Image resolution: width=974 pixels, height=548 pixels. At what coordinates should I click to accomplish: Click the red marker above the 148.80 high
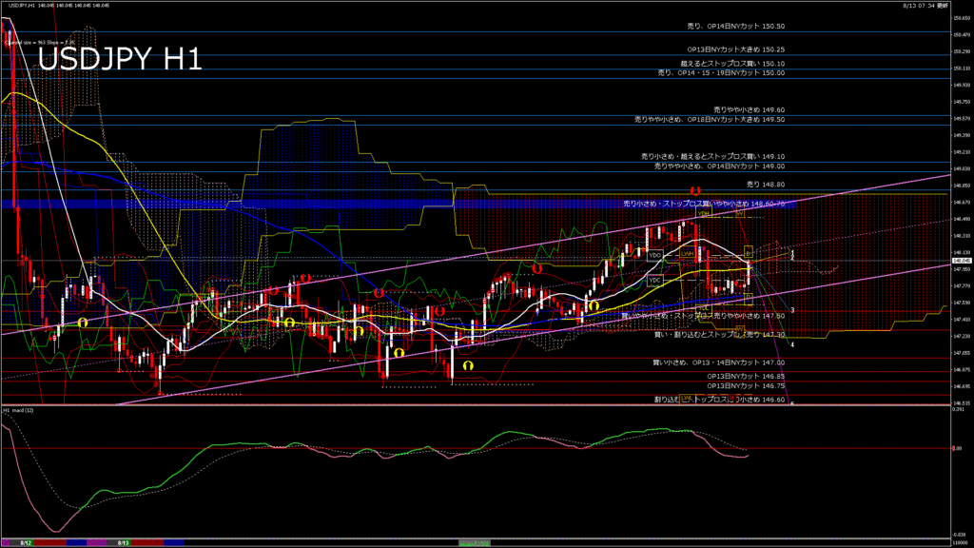(695, 191)
